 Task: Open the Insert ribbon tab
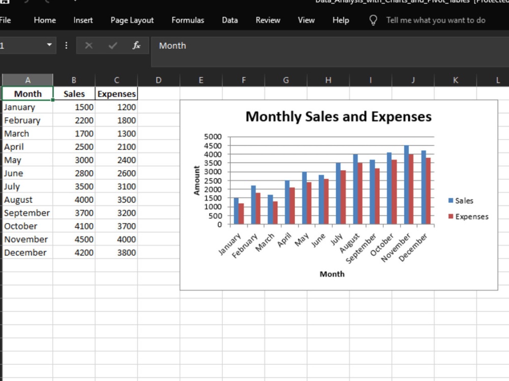(x=83, y=20)
